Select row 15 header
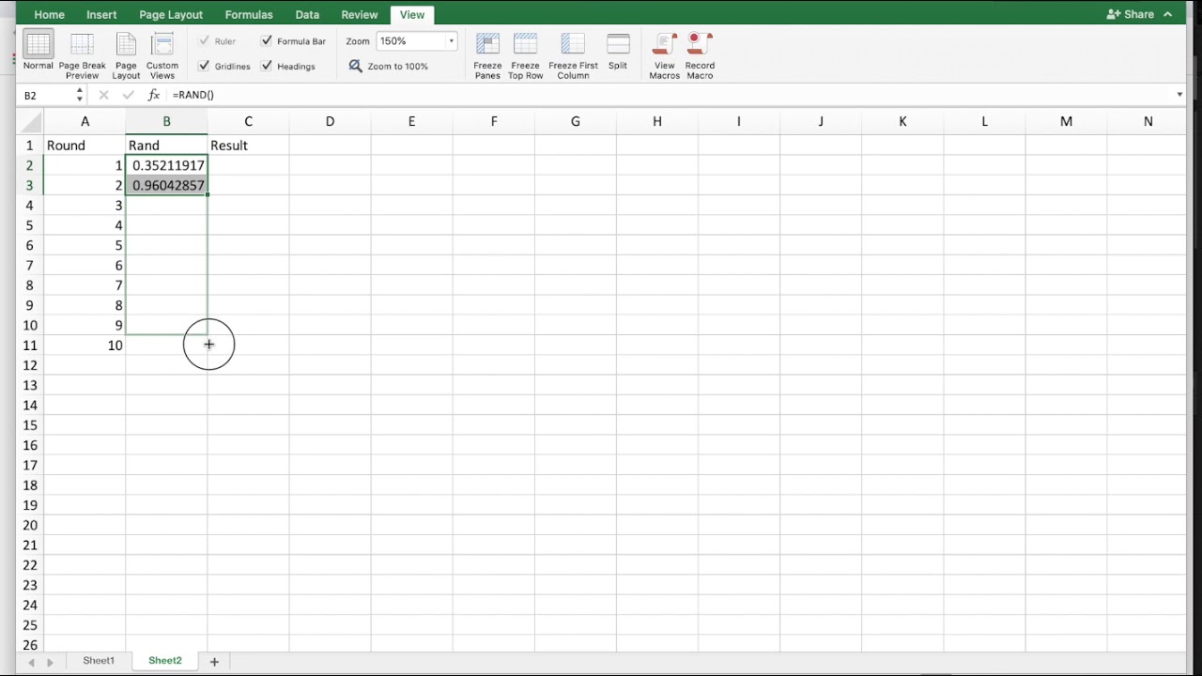The width and height of the screenshot is (1202, 676). coord(30,425)
